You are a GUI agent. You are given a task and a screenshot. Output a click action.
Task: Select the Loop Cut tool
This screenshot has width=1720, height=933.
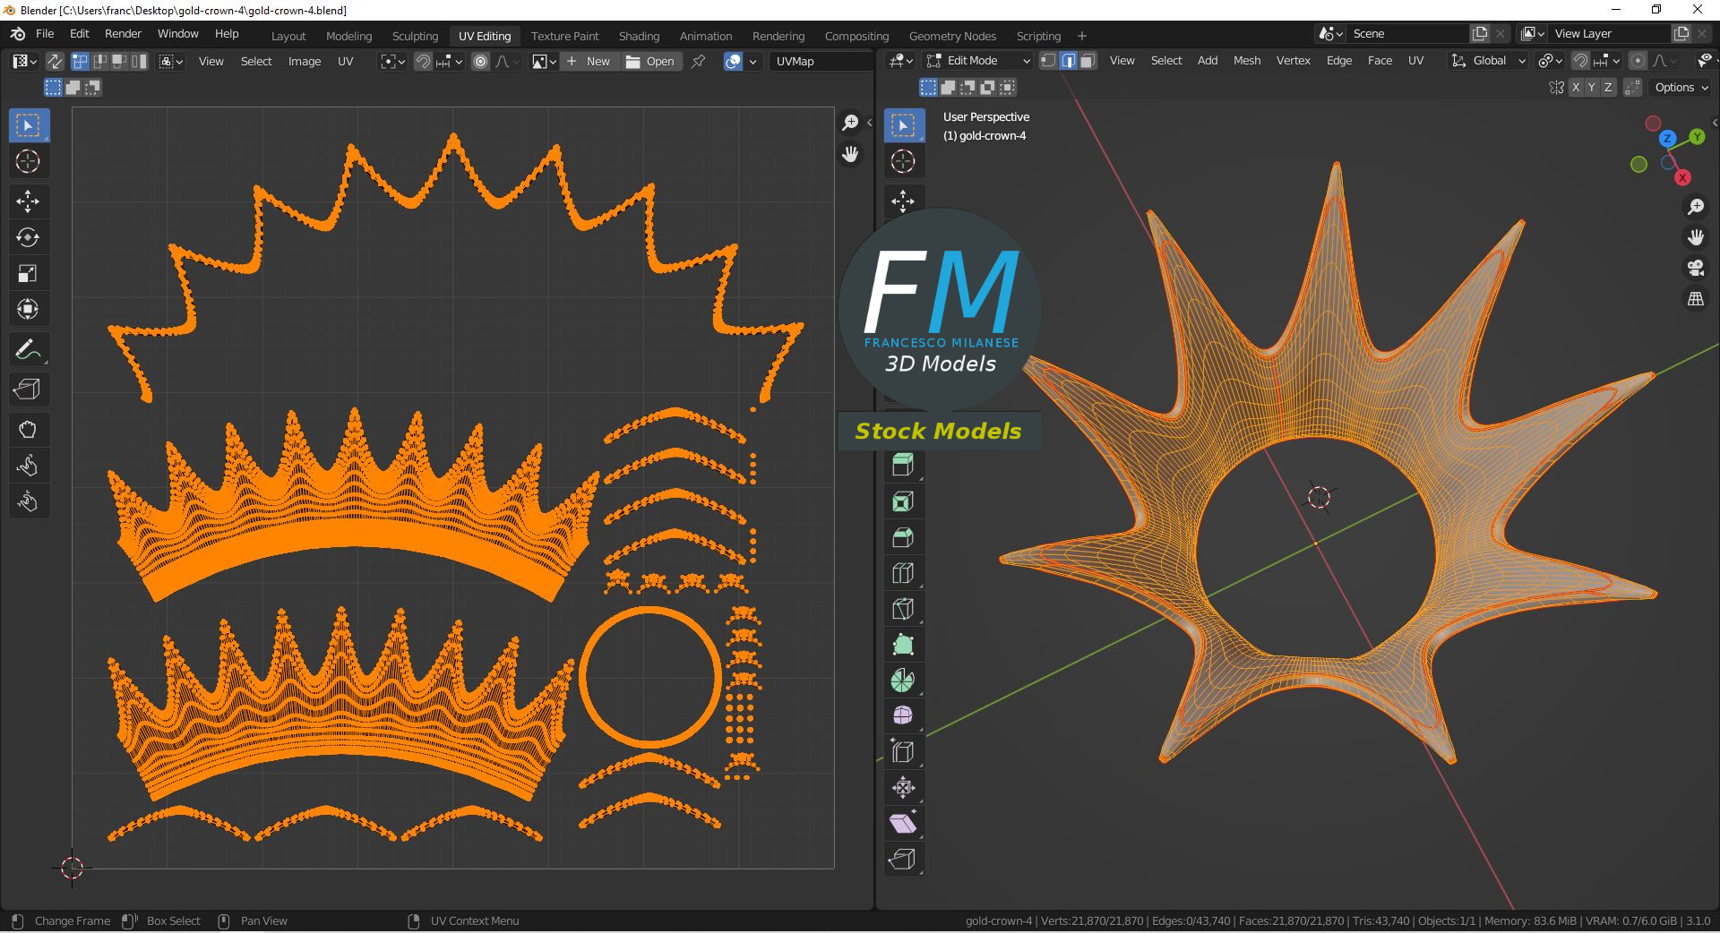pyautogui.click(x=903, y=573)
